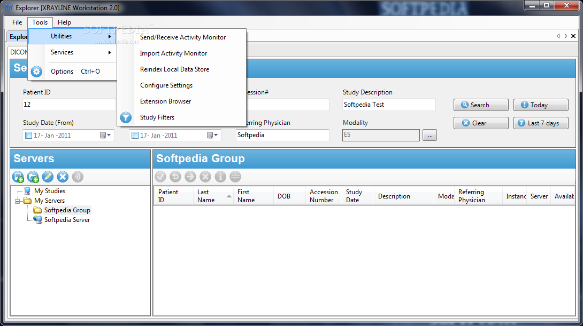Image resolution: width=583 pixels, height=326 pixels.
Task: Click the XR application icon in title bar
Action: (x=9, y=7)
